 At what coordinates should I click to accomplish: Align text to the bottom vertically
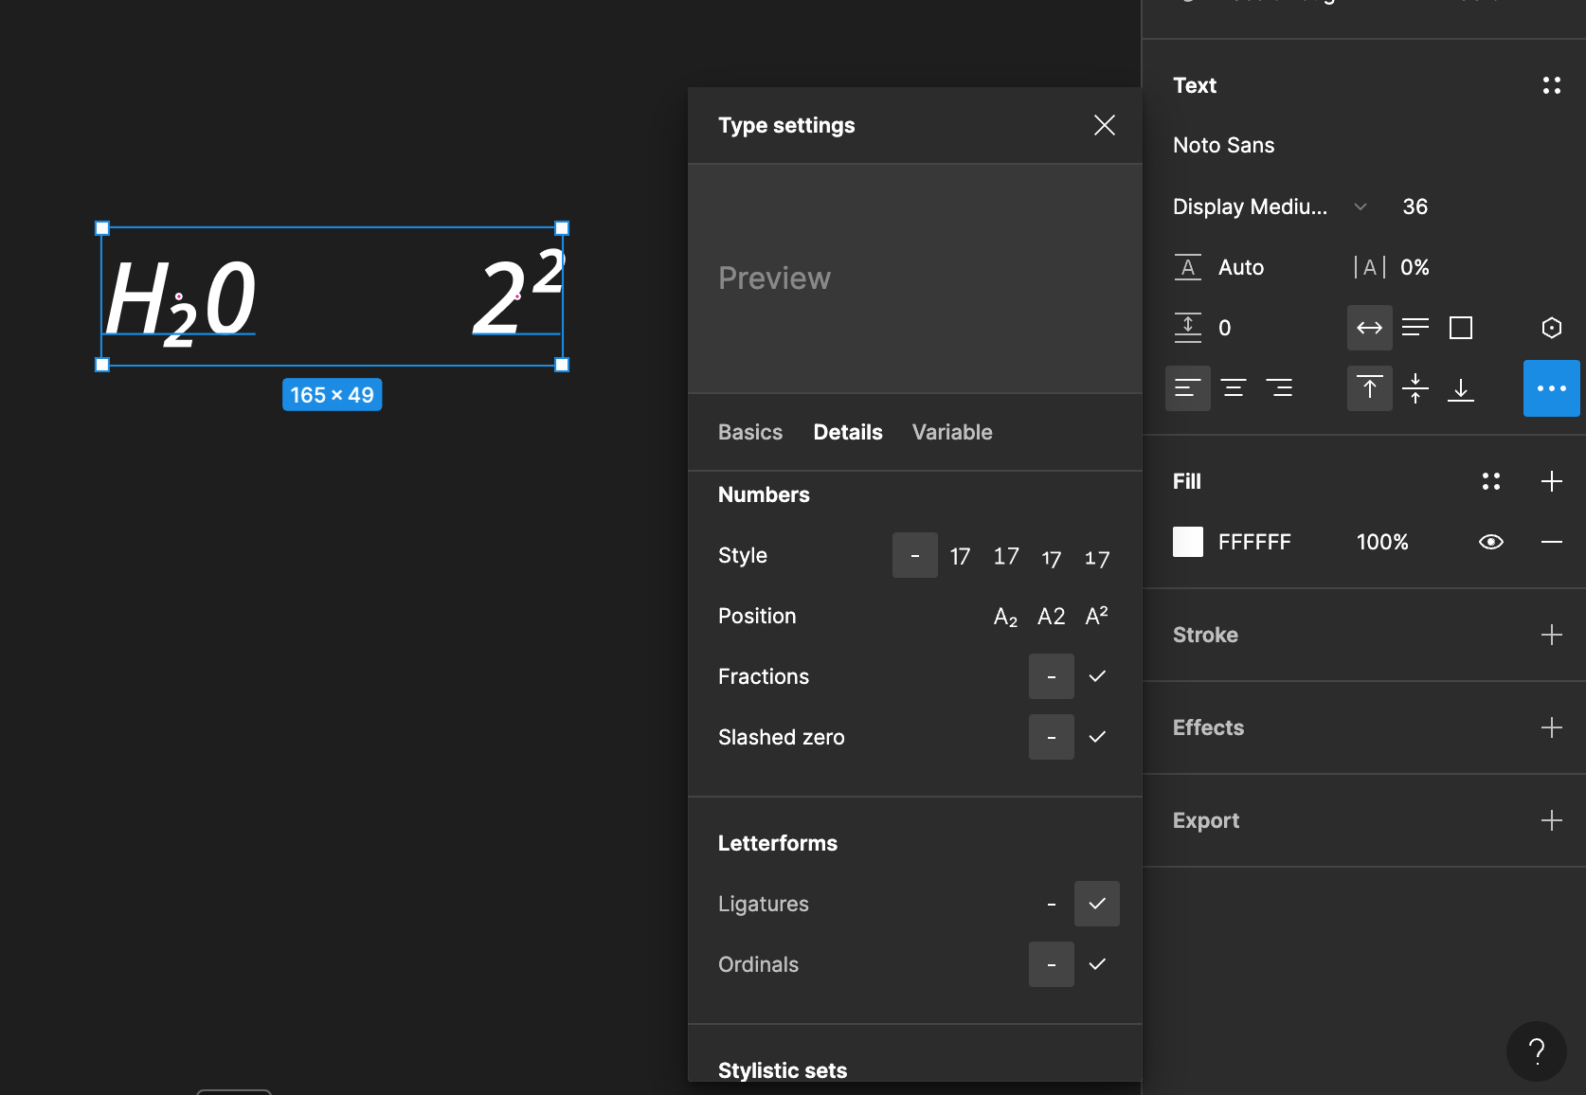(1460, 388)
